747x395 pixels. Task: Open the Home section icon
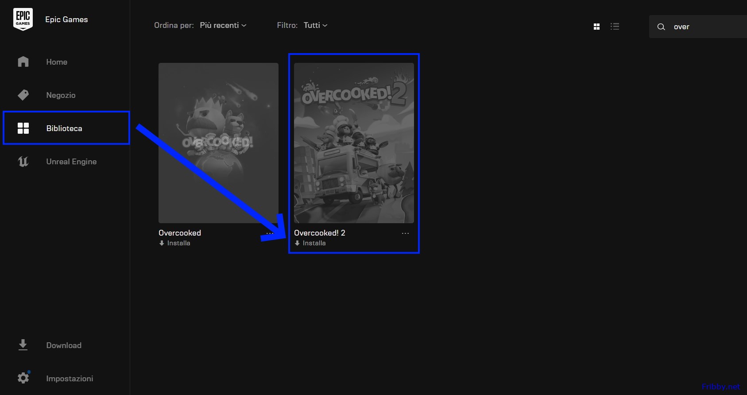(23, 62)
